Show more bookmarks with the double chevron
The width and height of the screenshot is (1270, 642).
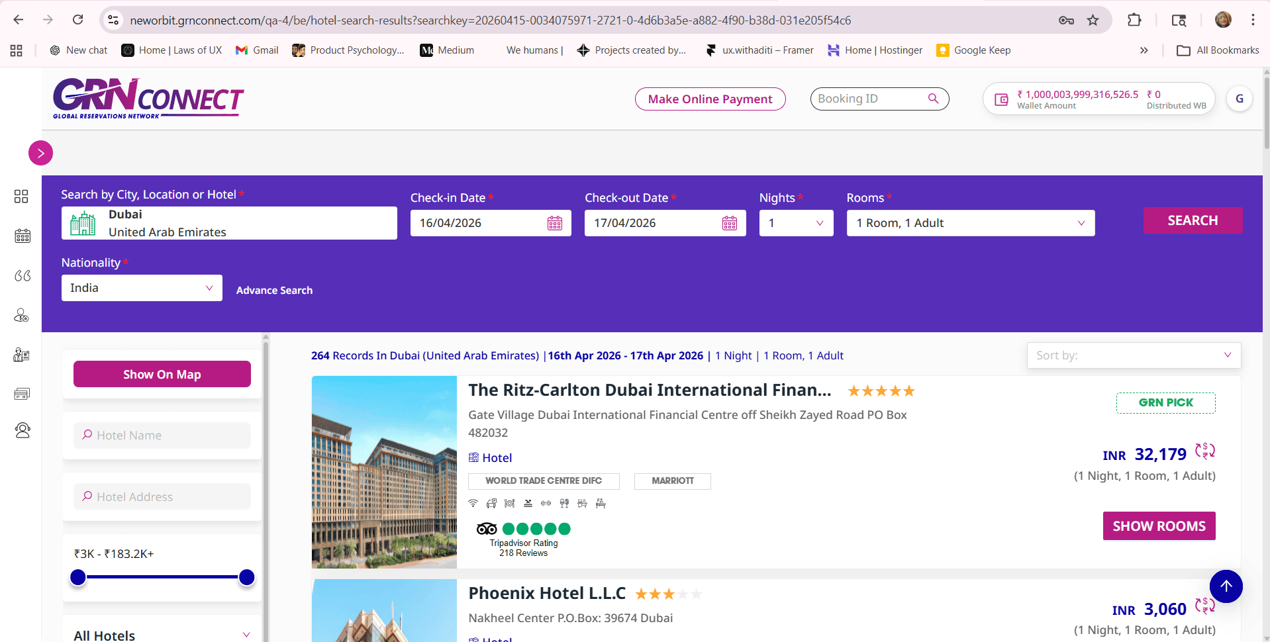point(1144,50)
